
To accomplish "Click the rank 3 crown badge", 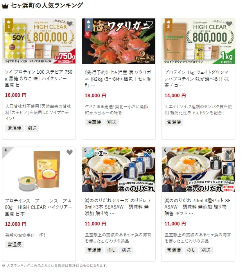I will 168,24.
